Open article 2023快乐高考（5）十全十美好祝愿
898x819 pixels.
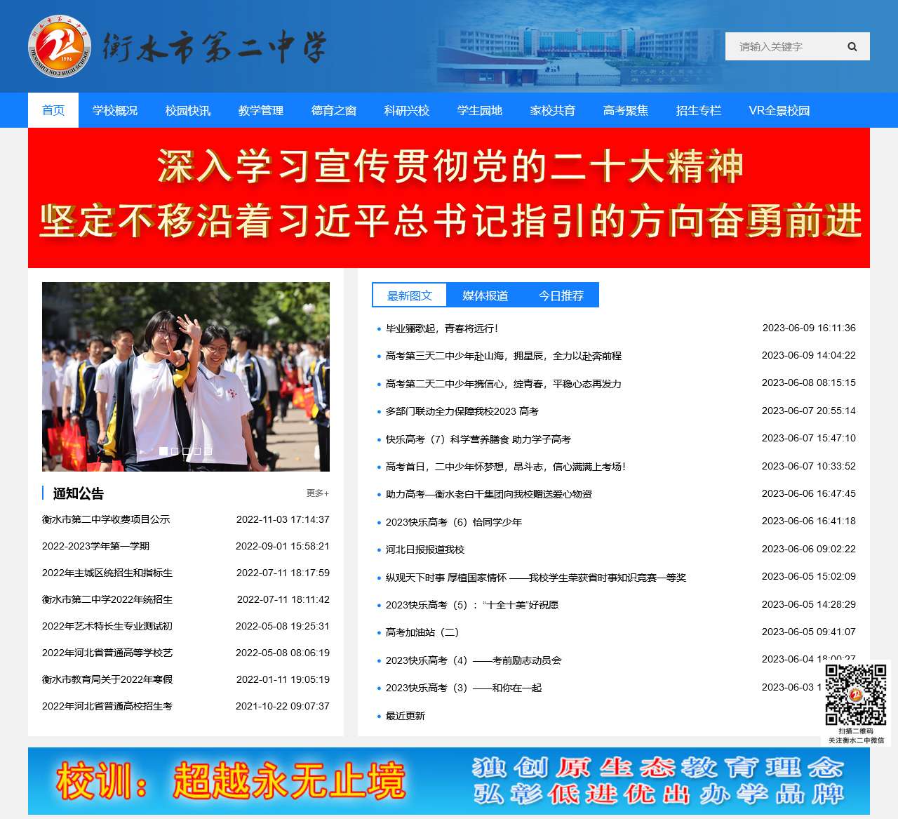pyautogui.click(x=472, y=605)
